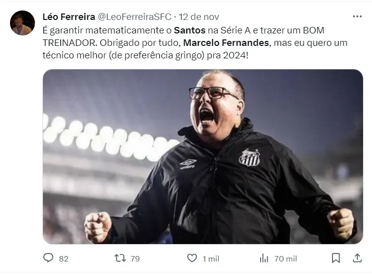
Task: Like the tweet with the heart icon
Action: click(192, 258)
